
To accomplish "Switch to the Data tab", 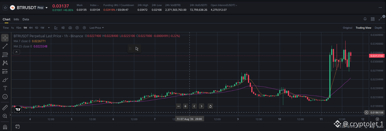I will click(26, 19).
